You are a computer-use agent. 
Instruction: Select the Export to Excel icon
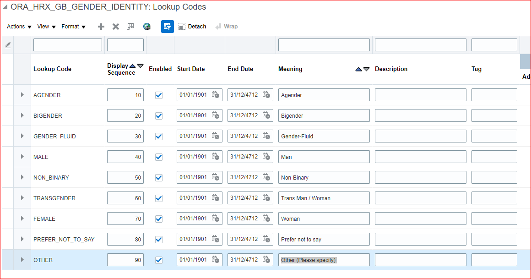click(130, 26)
